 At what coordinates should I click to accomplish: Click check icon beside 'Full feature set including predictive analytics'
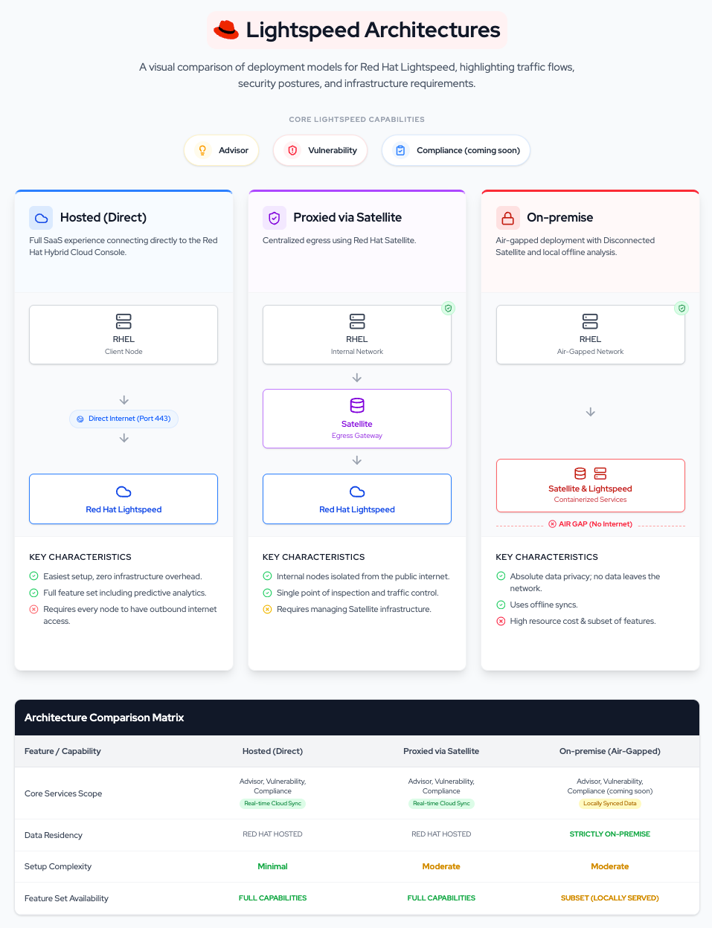click(x=33, y=593)
